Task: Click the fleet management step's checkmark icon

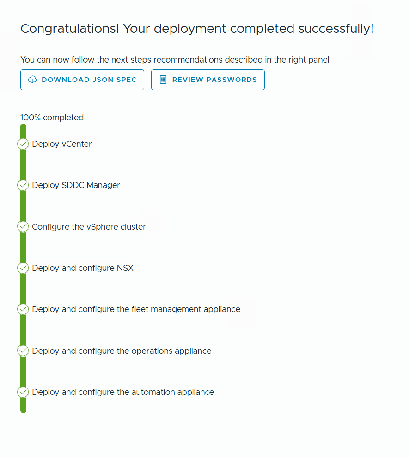Action: tap(23, 309)
